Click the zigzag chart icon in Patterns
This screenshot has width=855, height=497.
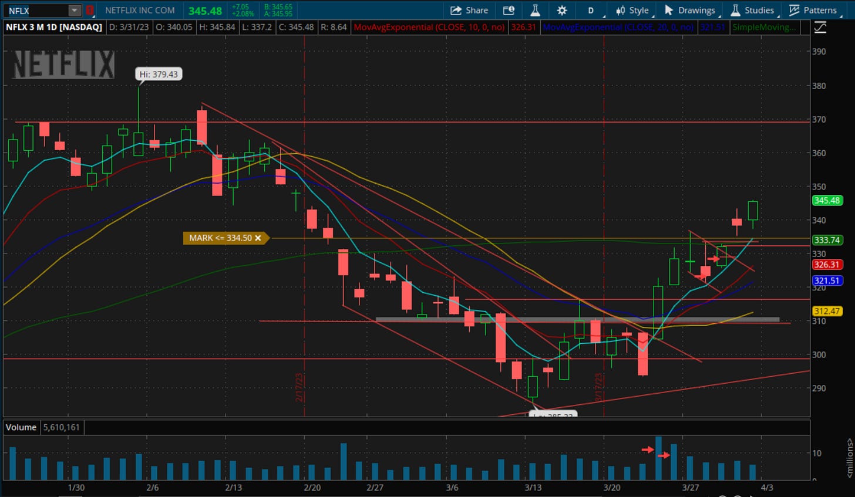(x=795, y=10)
